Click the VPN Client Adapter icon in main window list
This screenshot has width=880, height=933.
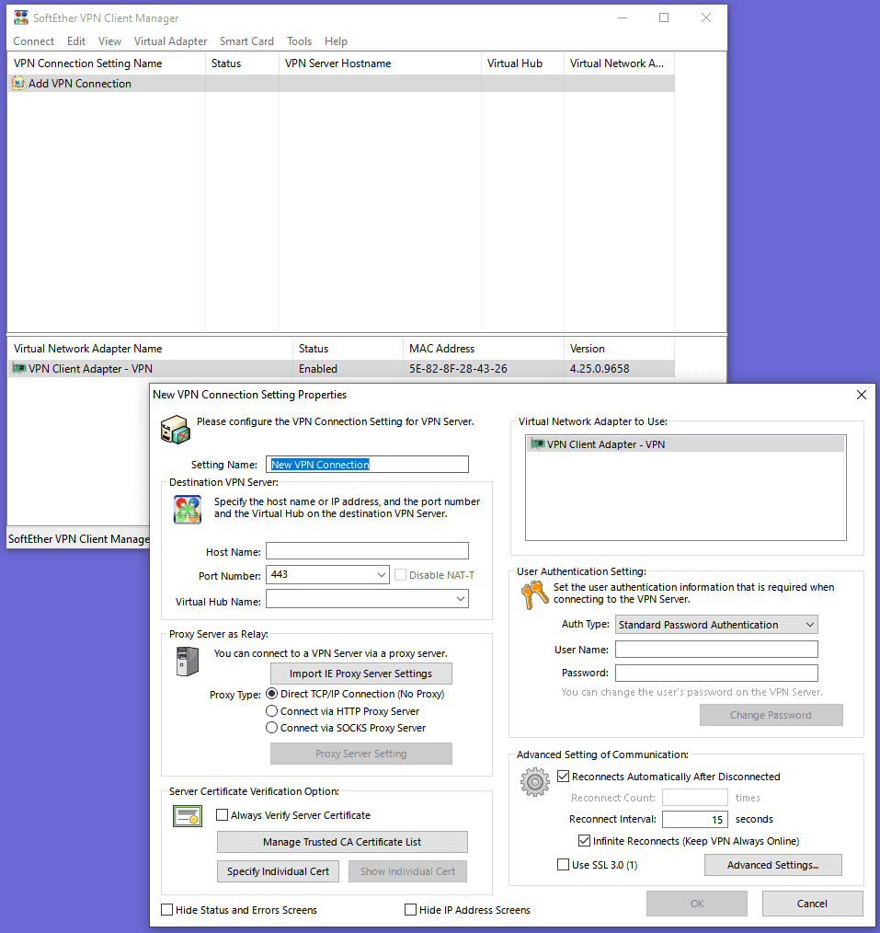click(19, 368)
